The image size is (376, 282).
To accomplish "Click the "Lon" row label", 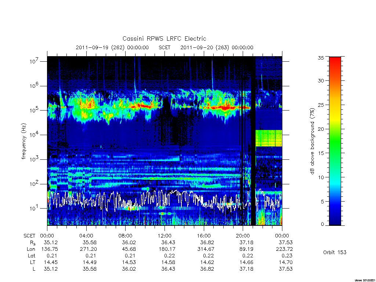I will coord(31,249).
